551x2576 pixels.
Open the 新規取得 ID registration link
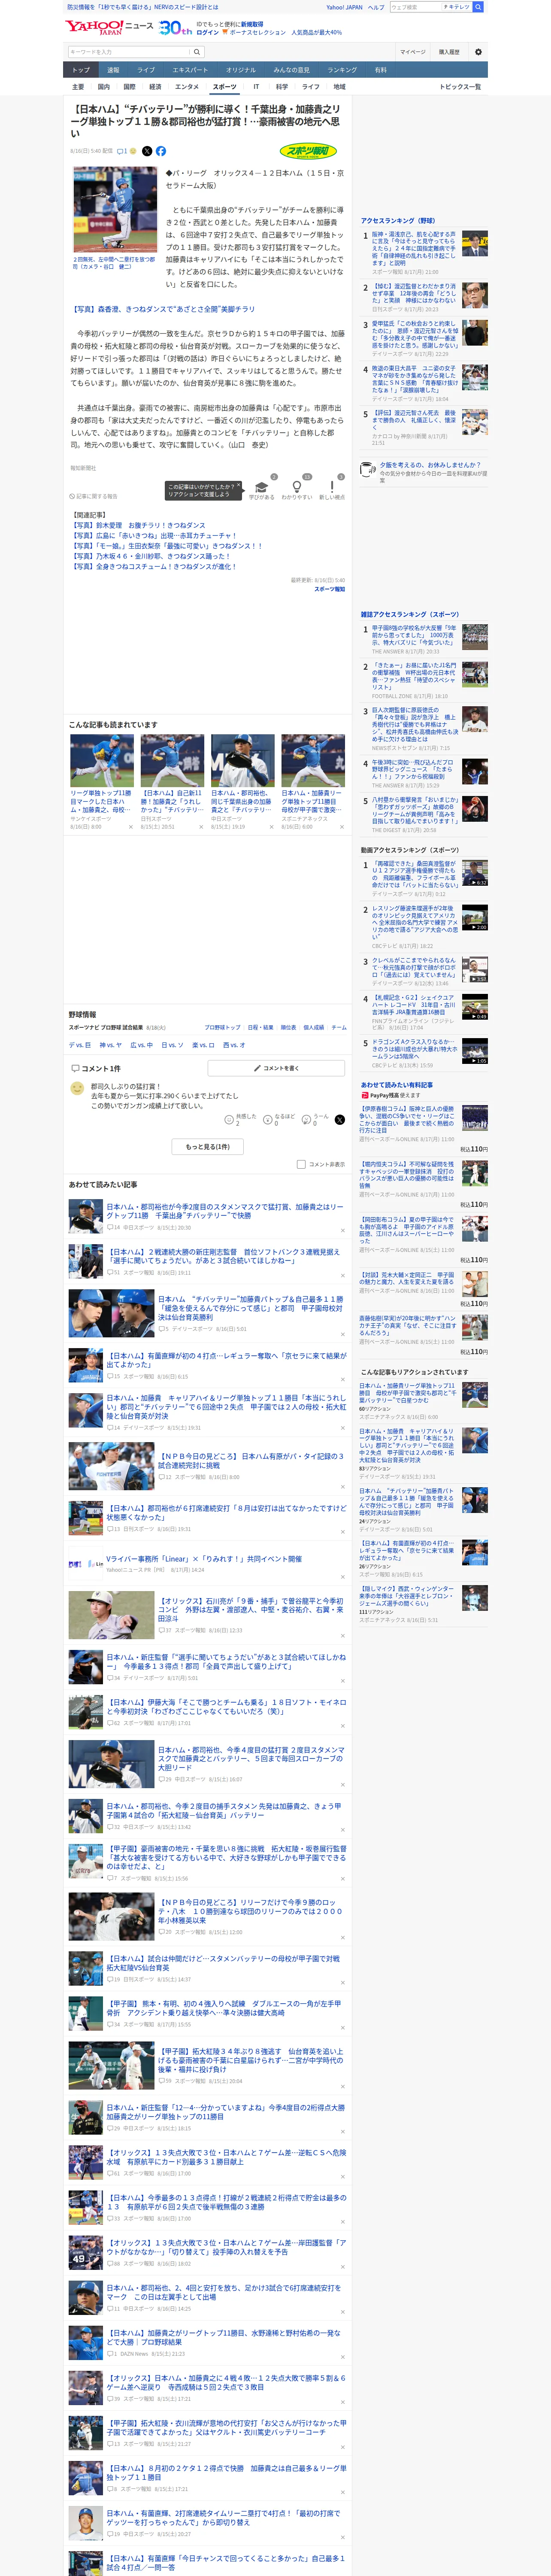(x=252, y=24)
